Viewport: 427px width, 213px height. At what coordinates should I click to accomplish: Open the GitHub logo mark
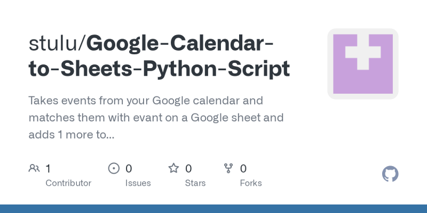[391, 174]
